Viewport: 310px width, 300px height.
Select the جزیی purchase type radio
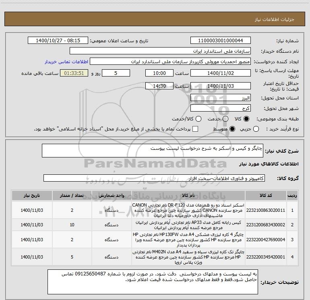(x=256, y=129)
